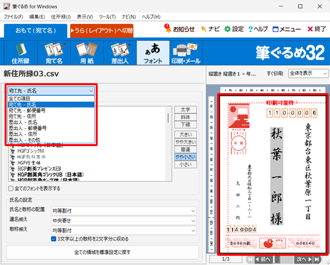Select the おもて(宛て名) tab
330x265 pixels.
pos(36,30)
